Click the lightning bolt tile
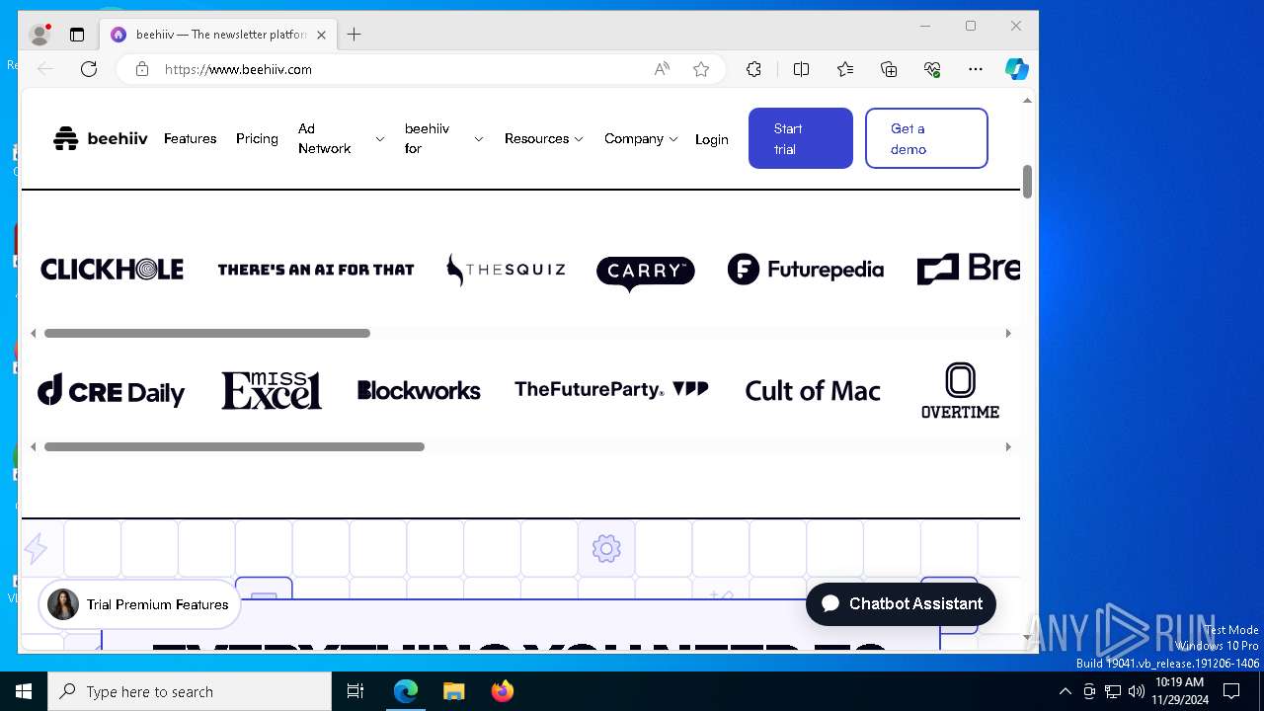Screen dimensions: 1264x711 point(37,549)
